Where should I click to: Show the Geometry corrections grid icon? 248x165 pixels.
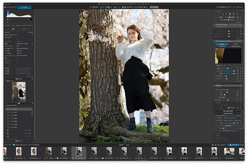pos(230,14)
